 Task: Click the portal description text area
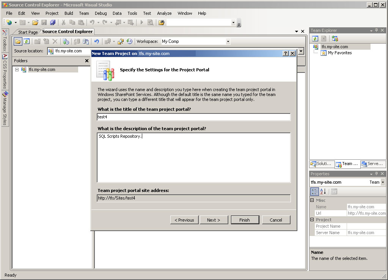pos(194,158)
